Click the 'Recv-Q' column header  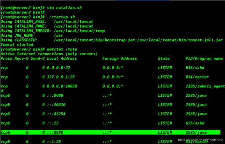[21, 59]
